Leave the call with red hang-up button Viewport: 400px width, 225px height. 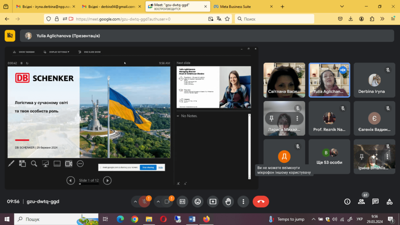point(261,202)
